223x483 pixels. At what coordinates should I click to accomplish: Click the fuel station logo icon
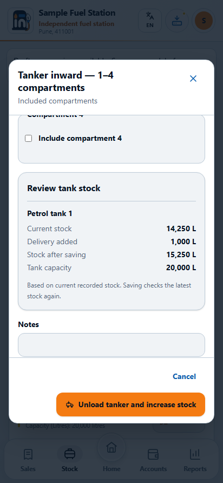[21, 21]
